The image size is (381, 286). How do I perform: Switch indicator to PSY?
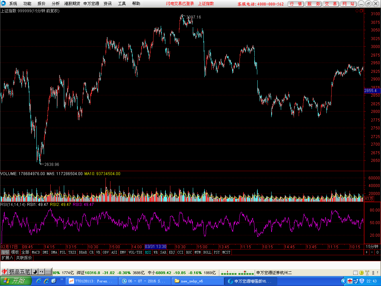(x=217, y=252)
